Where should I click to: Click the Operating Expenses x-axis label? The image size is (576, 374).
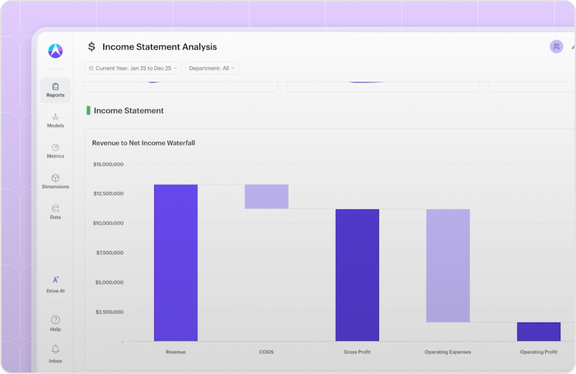tap(448, 352)
